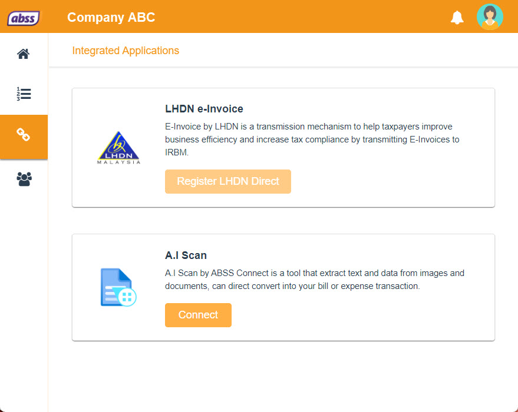518x412 pixels.
Task: Click the Integrated Applications page heading
Action: 126,51
